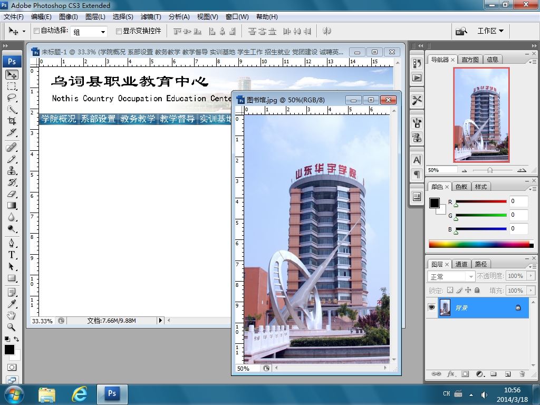Toggle lock all in the layers panel
The width and height of the screenshot is (540, 405).
tap(477, 291)
